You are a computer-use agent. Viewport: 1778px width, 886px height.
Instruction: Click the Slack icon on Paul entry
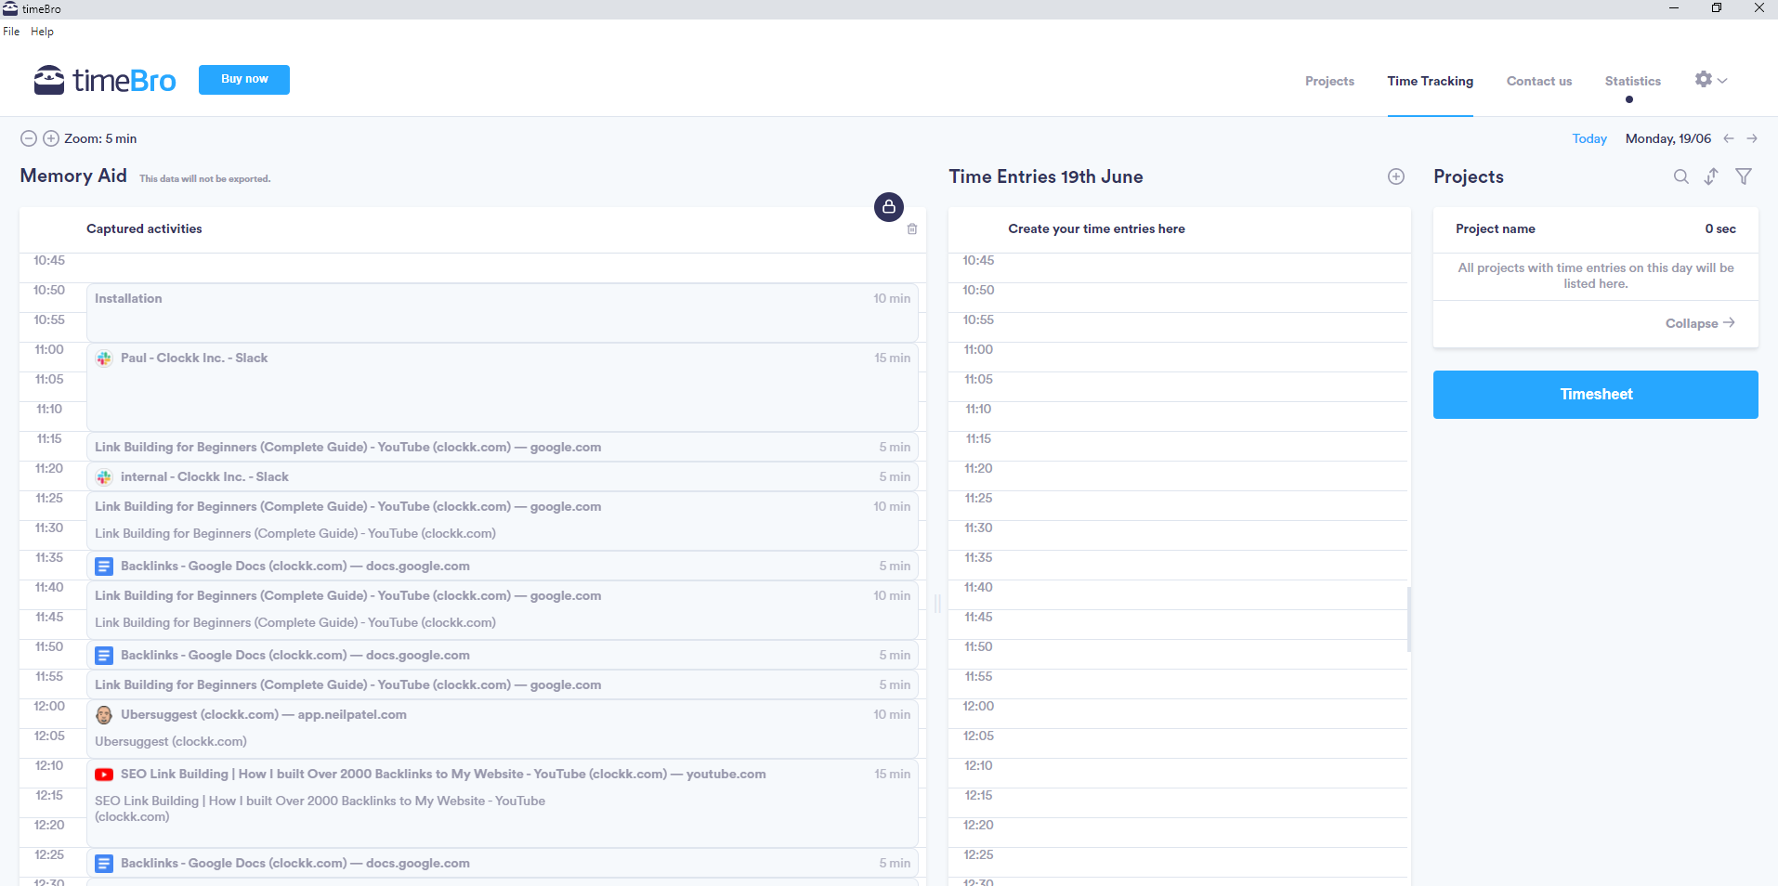104,358
